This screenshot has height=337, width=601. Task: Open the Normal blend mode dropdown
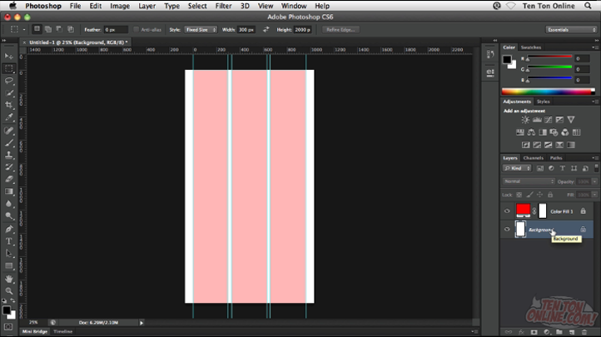[x=529, y=181]
